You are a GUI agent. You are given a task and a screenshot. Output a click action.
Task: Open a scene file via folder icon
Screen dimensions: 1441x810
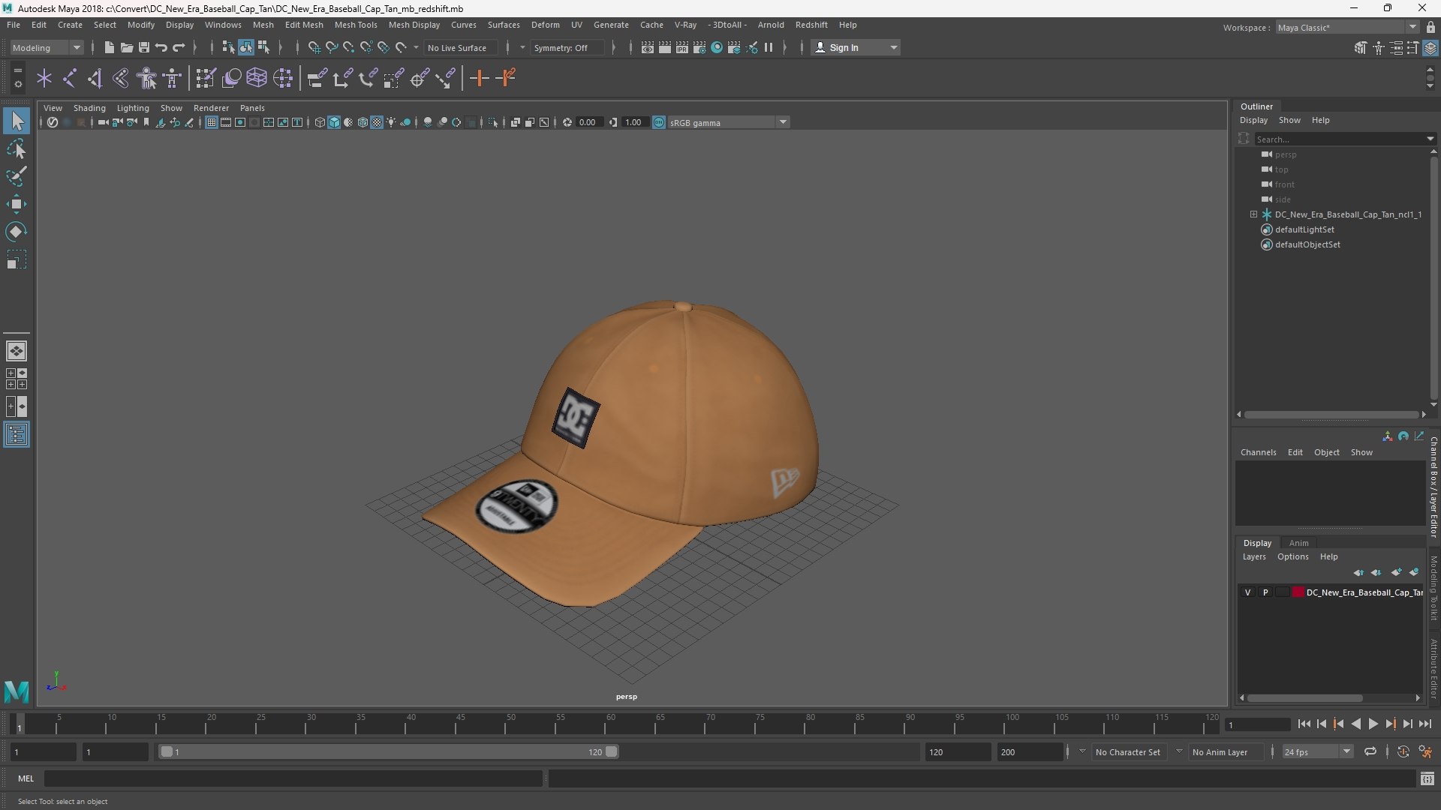point(126,47)
